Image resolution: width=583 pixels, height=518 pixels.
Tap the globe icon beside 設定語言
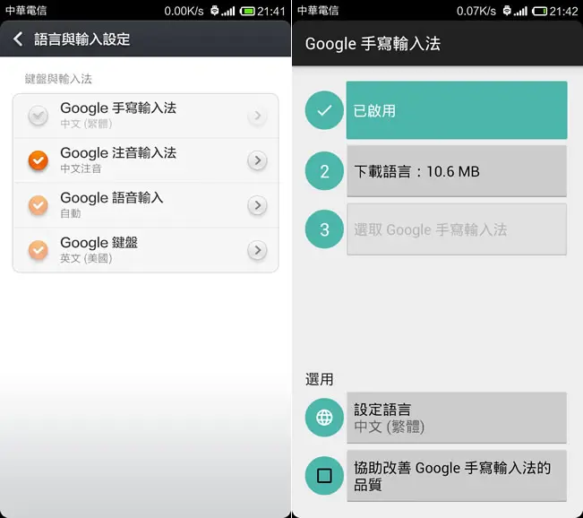coord(324,417)
